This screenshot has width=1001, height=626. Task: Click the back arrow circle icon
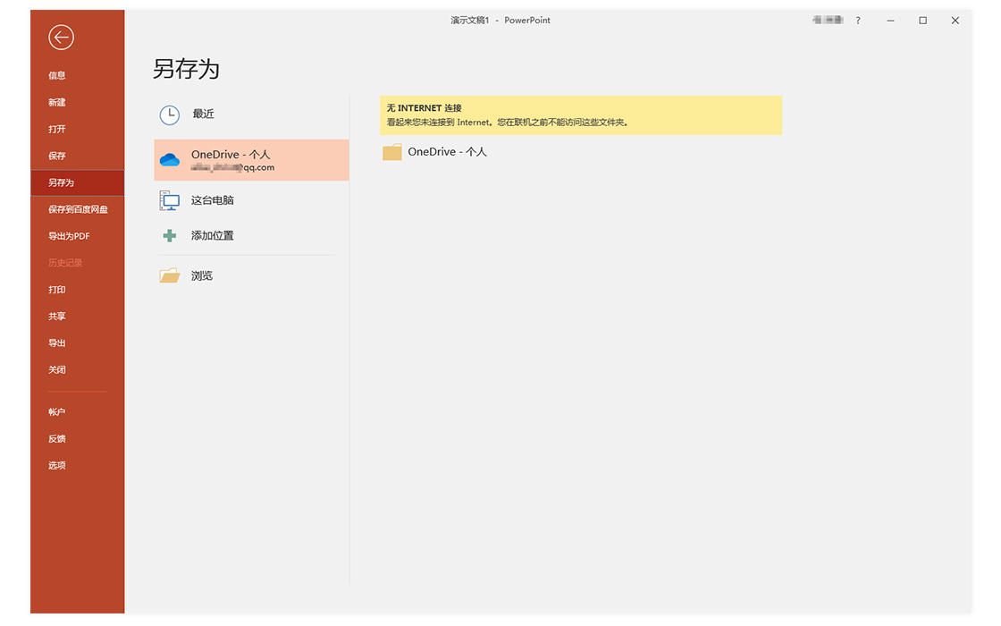click(62, 37)
